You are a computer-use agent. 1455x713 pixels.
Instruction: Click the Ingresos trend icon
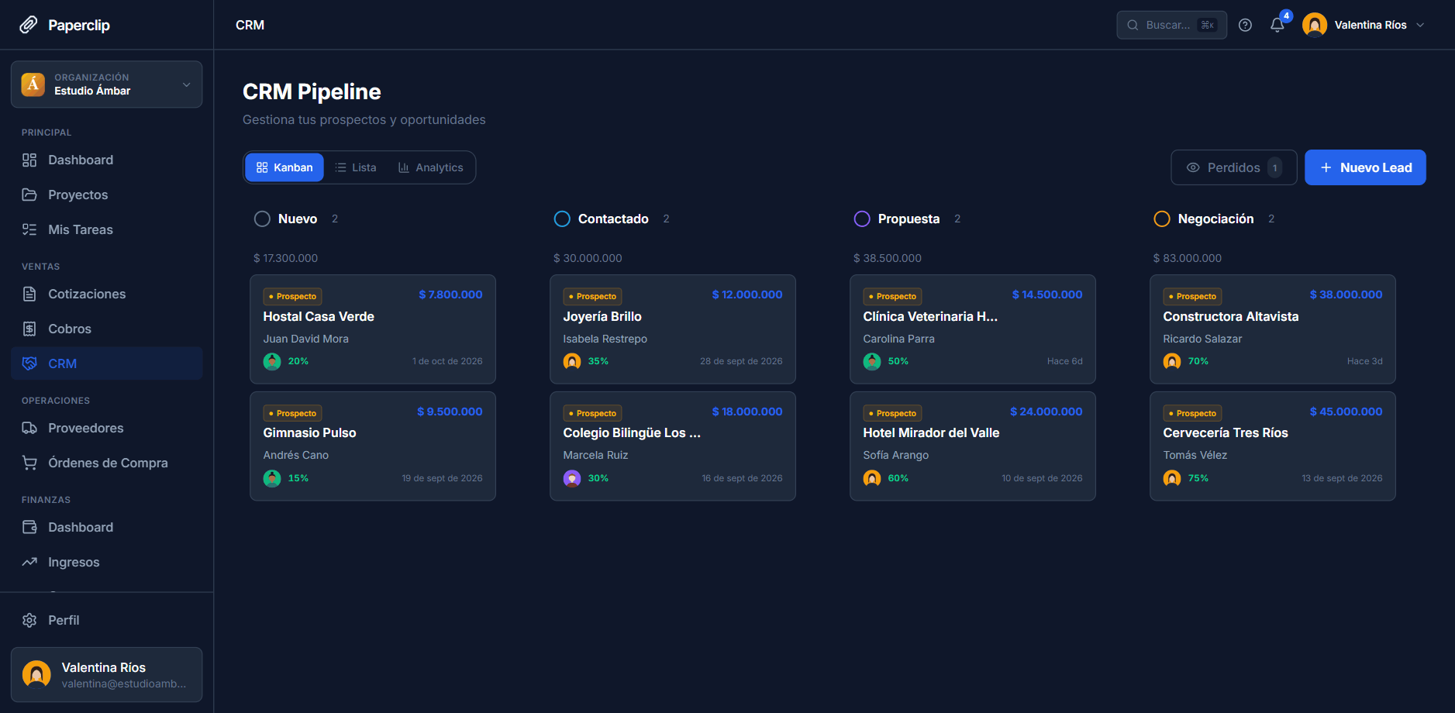coord(29,562)
